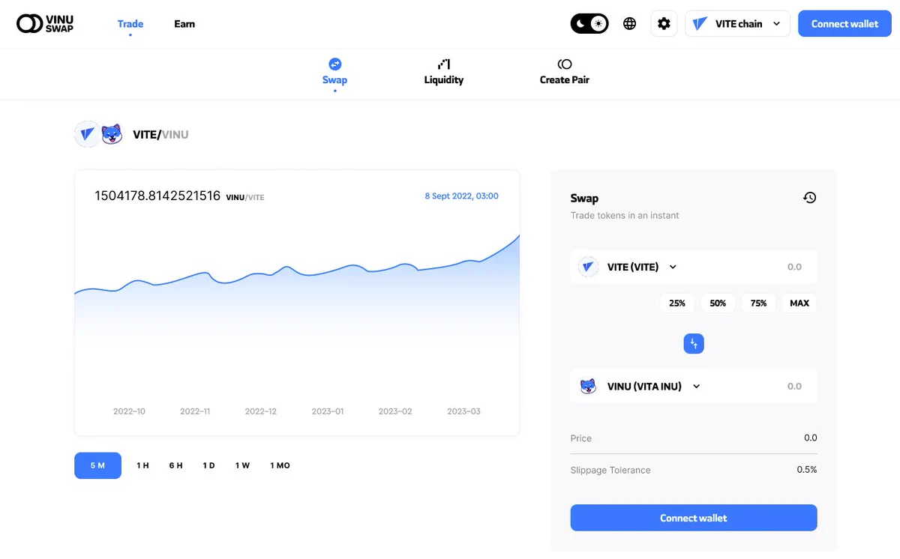Select the 75% amount button

click(x=759, y=303)
